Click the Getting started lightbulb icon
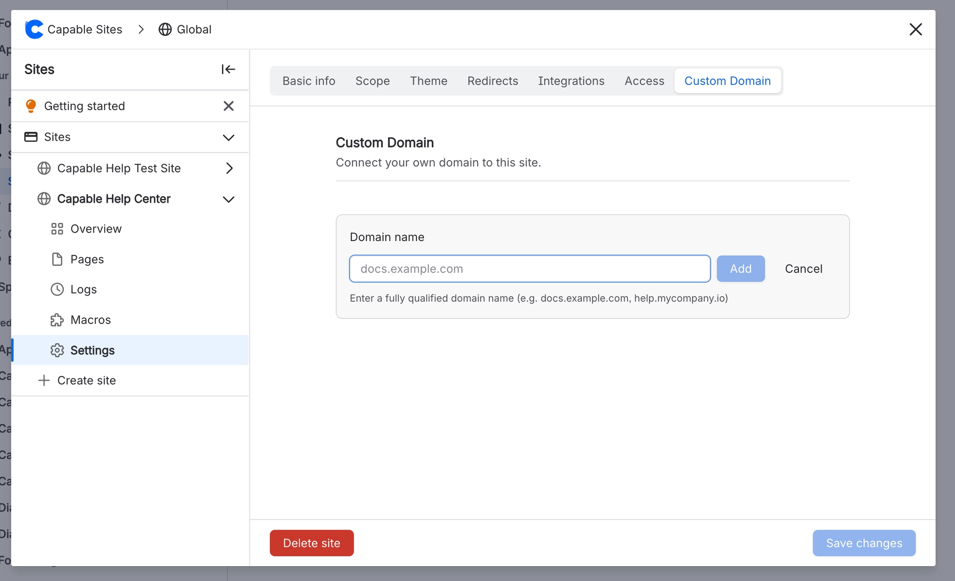This screenshot has width=955, height=581. 31,106
